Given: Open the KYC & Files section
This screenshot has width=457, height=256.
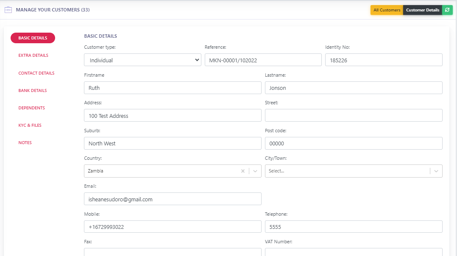Looking at the screenshot, I should tap(30, 125).
